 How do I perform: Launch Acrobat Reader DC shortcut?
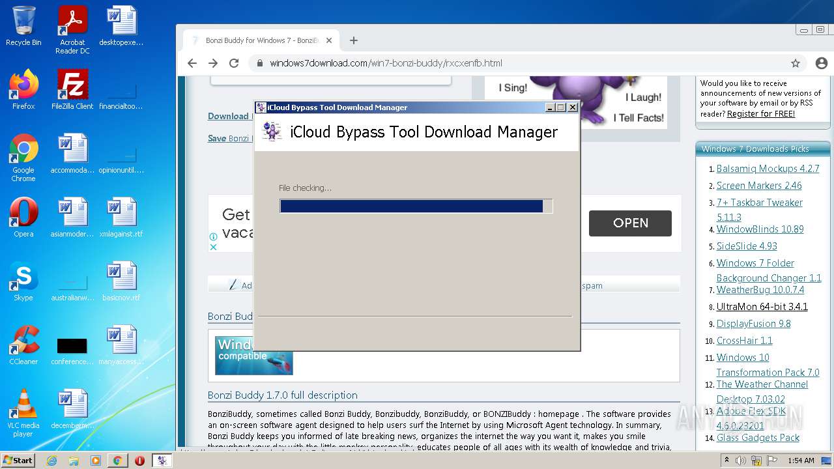click(x=72, y=30)
